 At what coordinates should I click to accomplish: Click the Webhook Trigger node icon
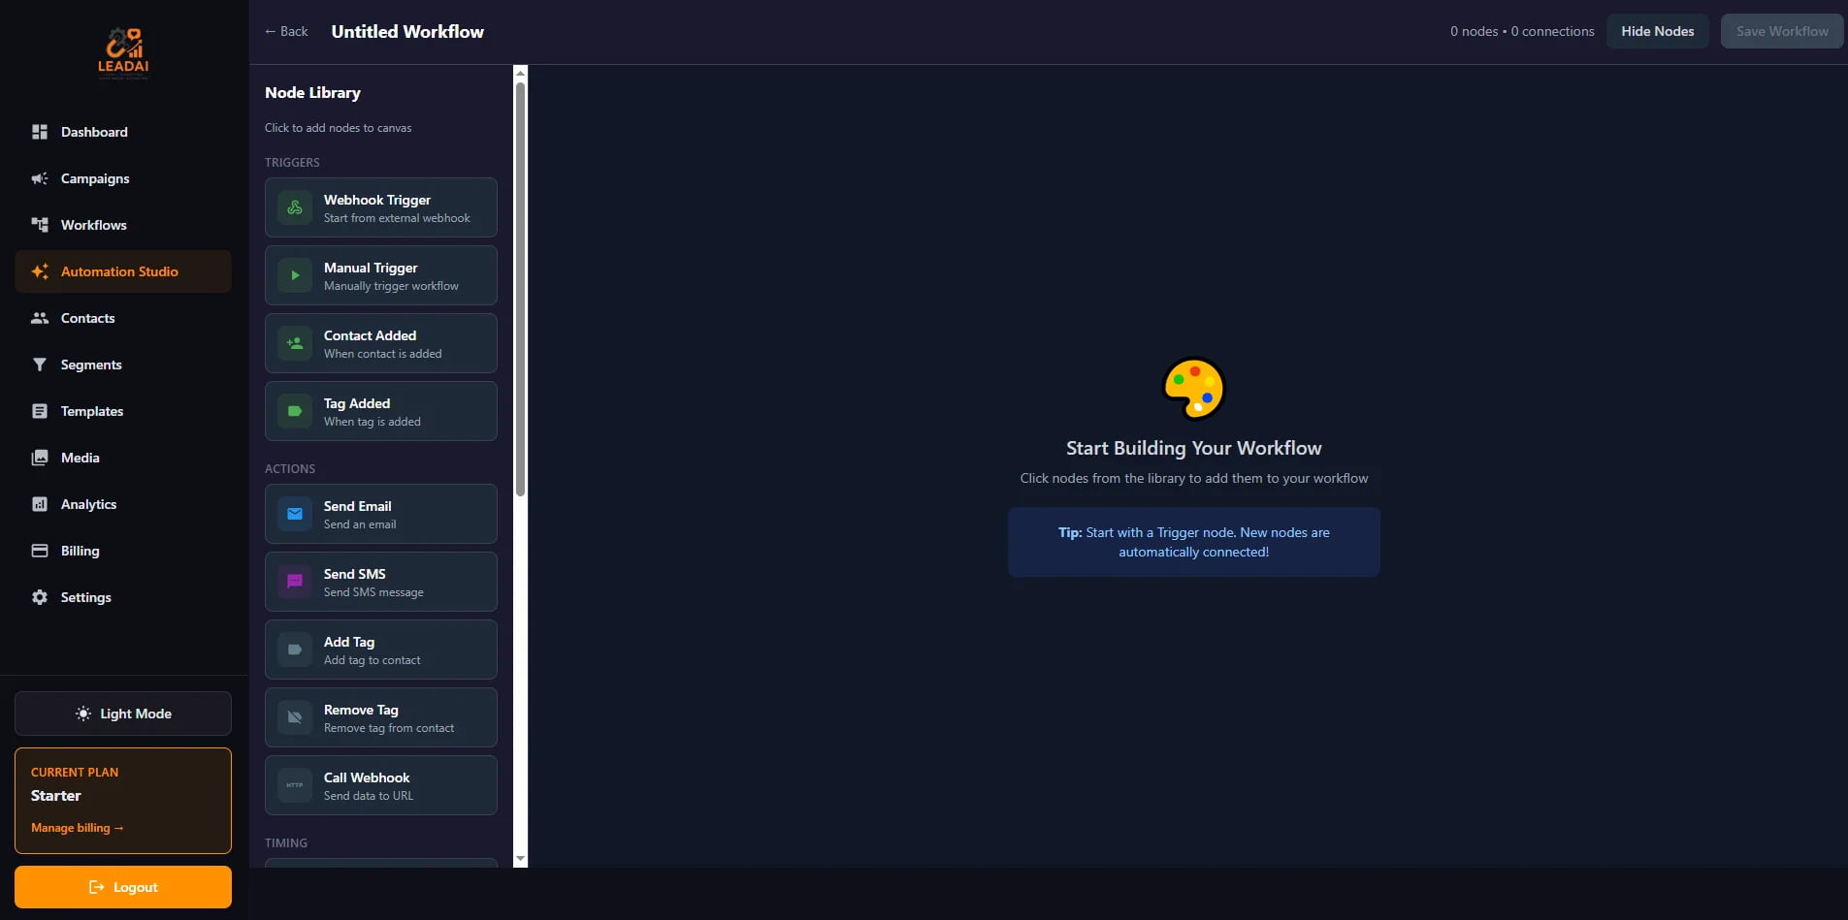click(295, 207)
